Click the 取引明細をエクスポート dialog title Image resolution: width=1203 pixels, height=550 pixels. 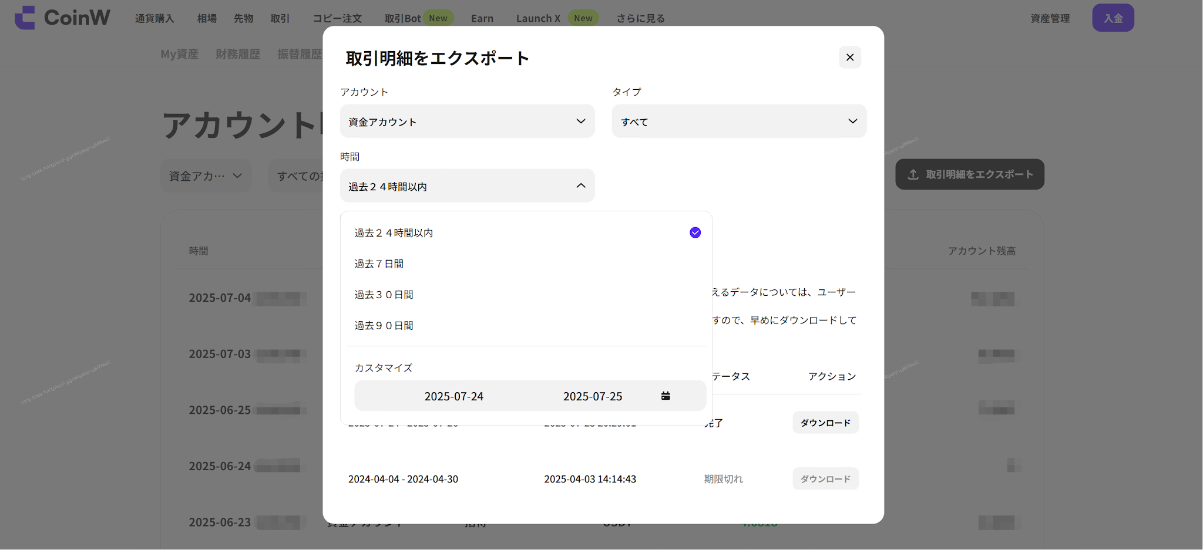(x=438, y=58)
